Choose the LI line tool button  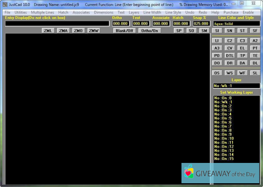point(217,41)
